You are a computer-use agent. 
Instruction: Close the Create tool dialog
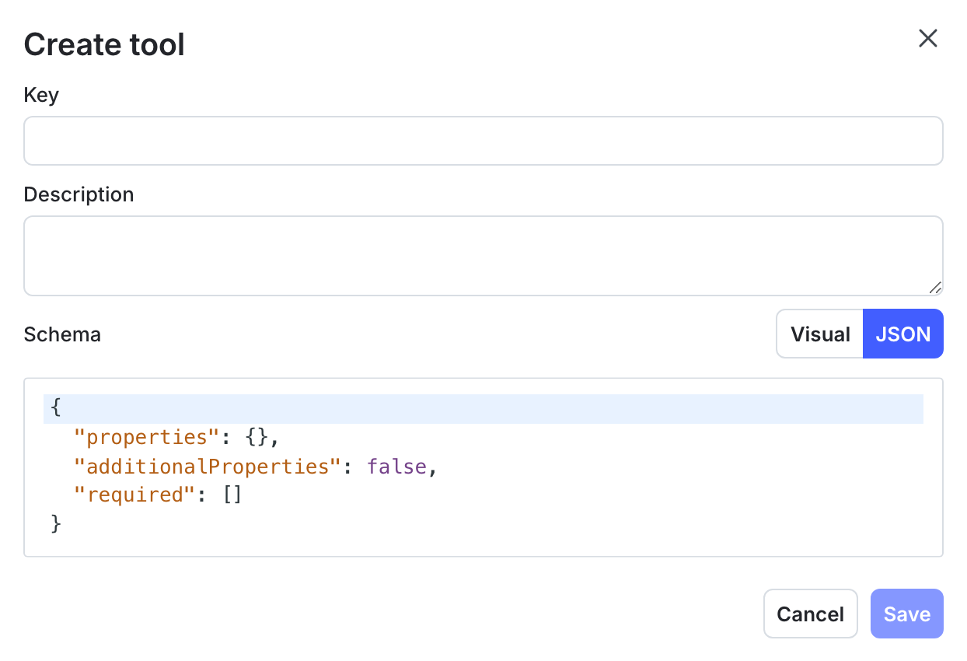click(x=928, y=38)
